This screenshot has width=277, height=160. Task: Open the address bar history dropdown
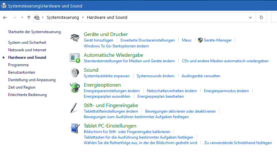pos(250,18)
